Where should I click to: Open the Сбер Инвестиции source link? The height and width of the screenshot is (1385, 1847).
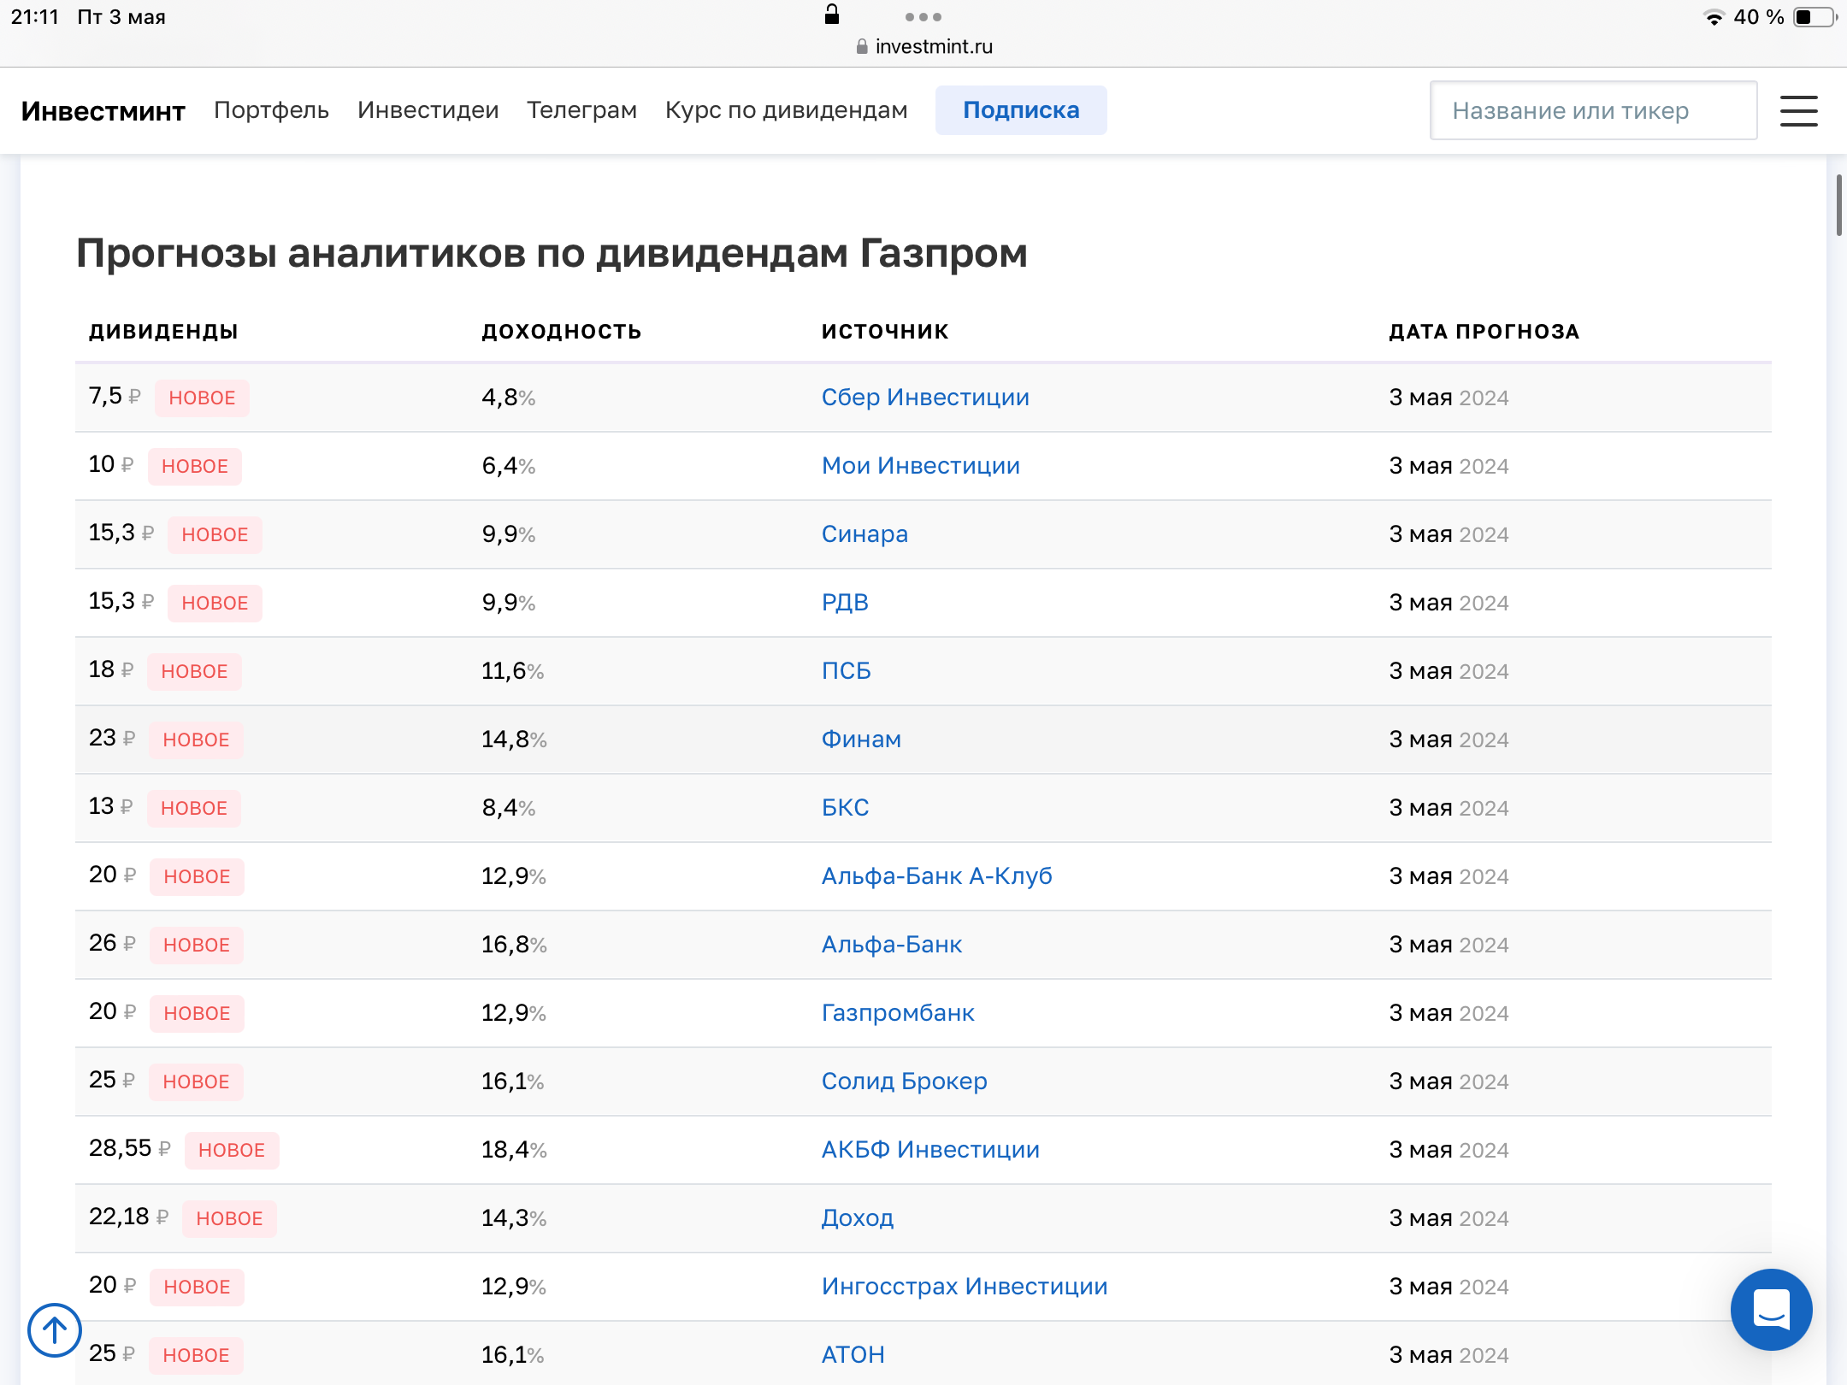925,398
